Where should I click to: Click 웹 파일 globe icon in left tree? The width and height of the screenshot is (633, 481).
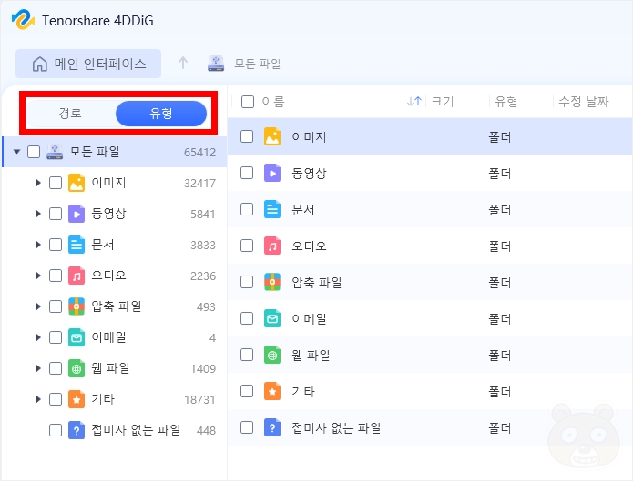[x=77, y=368]
